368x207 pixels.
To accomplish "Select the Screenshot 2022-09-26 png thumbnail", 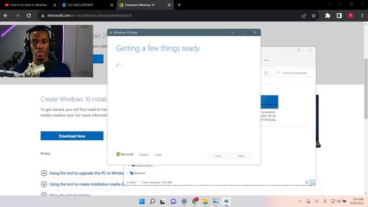I will 269,102.
